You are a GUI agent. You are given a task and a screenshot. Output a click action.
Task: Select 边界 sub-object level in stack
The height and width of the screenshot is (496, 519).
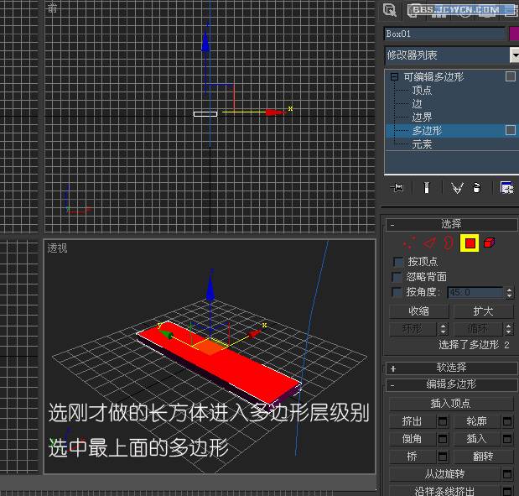[422, 117]
